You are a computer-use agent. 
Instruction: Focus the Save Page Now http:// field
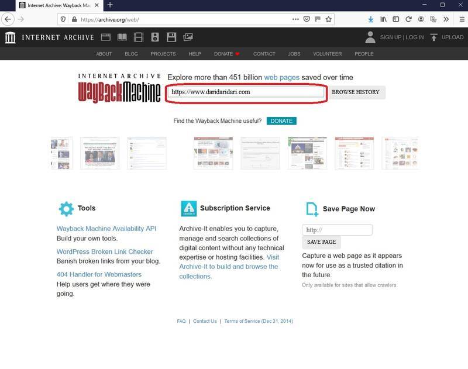[x=337, y=230]
